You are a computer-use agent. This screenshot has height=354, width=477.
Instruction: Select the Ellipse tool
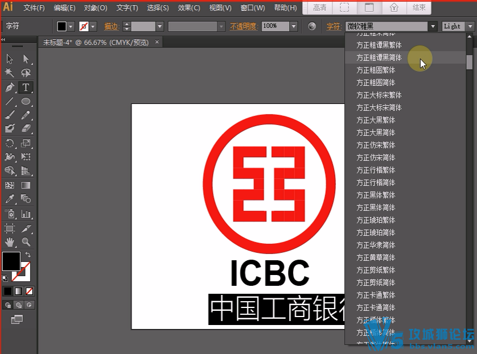click(26, 101)
